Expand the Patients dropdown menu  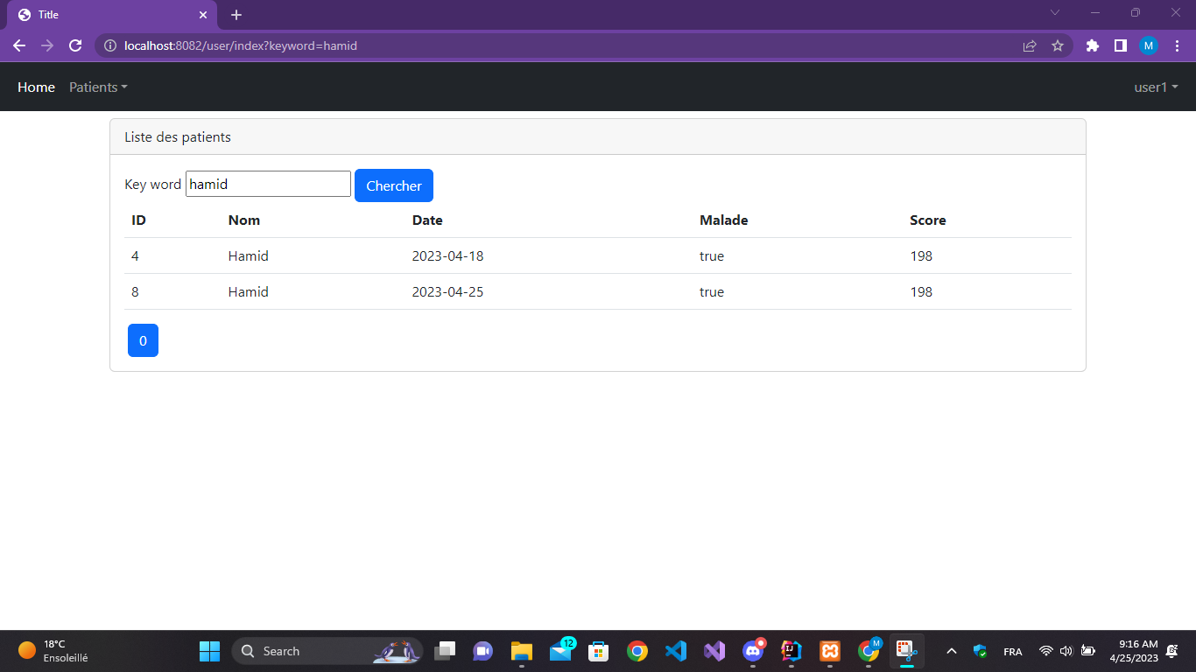tap(97, 87)
